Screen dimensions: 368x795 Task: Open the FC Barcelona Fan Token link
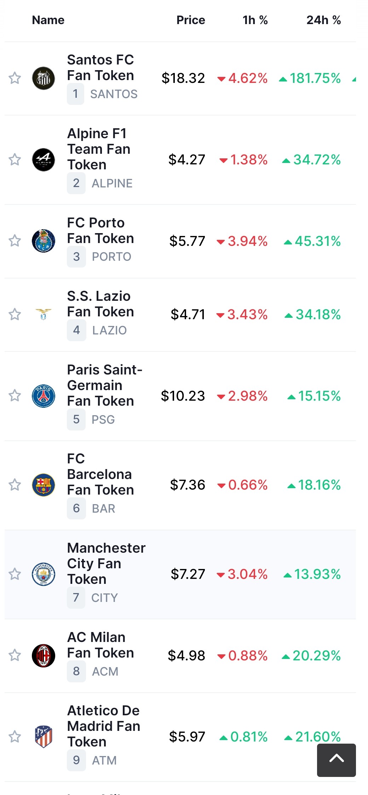pyautogui.click(x=101, y=474)
